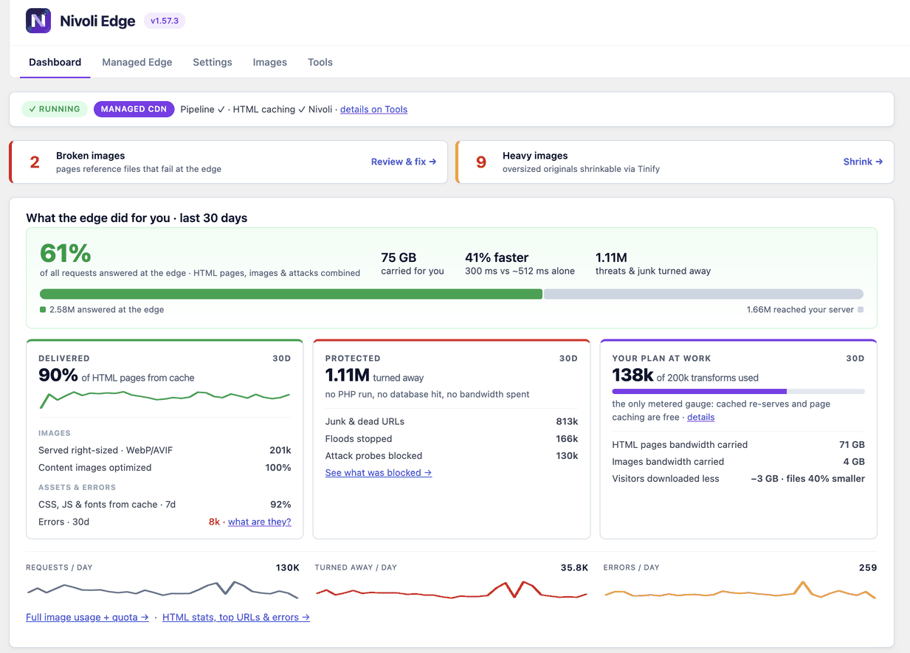Click the Errors / Day orange chart
Viewport: 910px width, 653px height.
pos(740,590)
